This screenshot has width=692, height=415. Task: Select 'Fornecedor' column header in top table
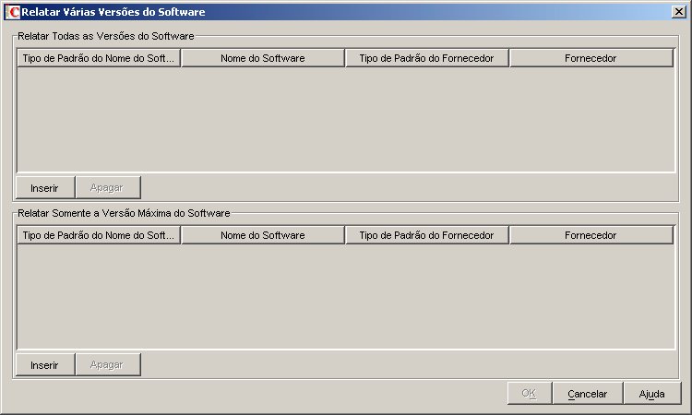click(x=591, y=58)
